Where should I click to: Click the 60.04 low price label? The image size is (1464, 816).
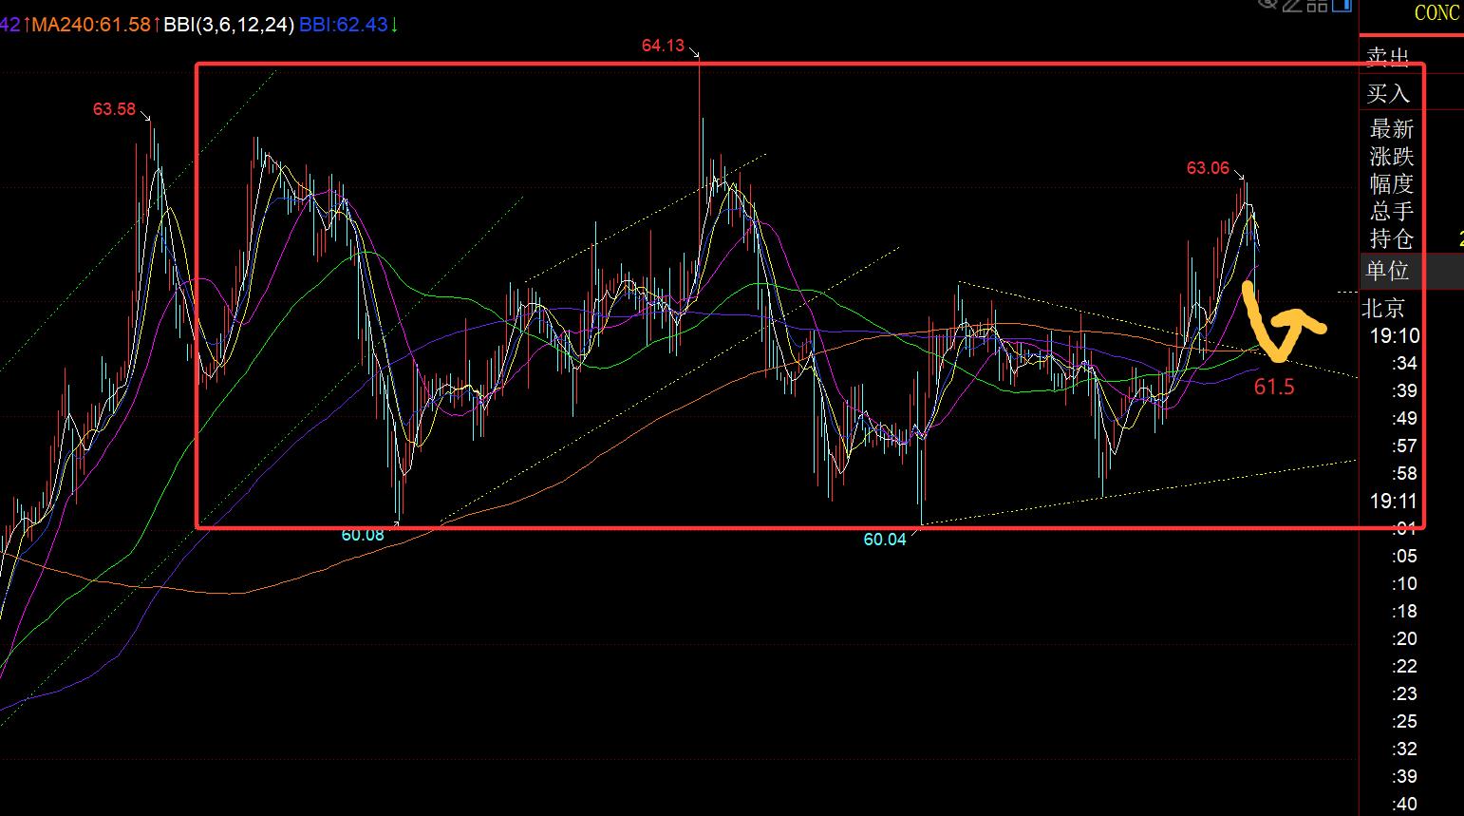point(884,540)
